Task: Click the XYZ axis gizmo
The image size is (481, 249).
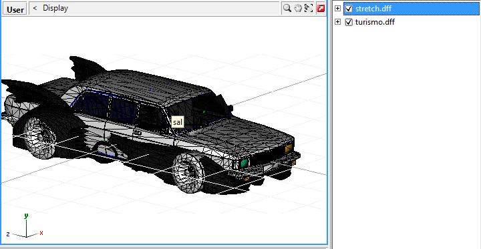Action: click(25, 226)
